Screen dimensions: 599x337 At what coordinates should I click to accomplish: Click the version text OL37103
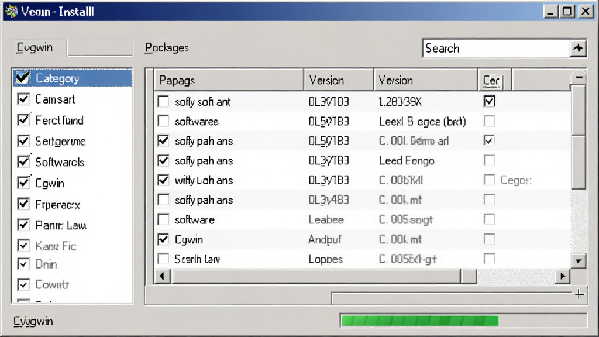[329, 102]
